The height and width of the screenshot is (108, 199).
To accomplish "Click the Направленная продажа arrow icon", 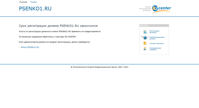I will coord(145,49).
